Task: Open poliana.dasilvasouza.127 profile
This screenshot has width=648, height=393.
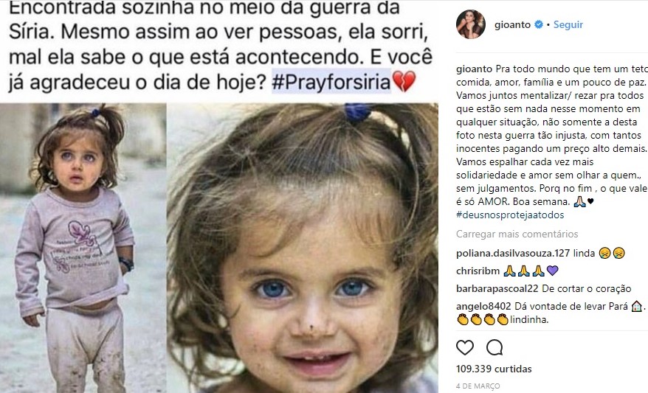Action: 513,253
